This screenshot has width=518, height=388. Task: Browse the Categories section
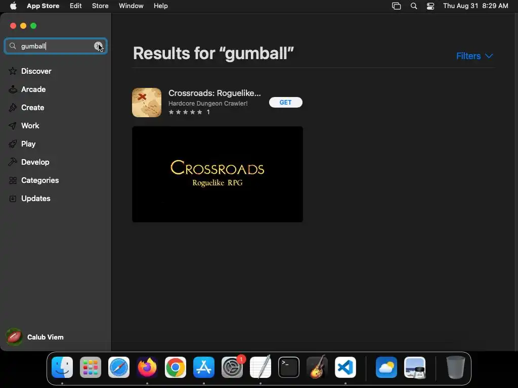[40, 180]
